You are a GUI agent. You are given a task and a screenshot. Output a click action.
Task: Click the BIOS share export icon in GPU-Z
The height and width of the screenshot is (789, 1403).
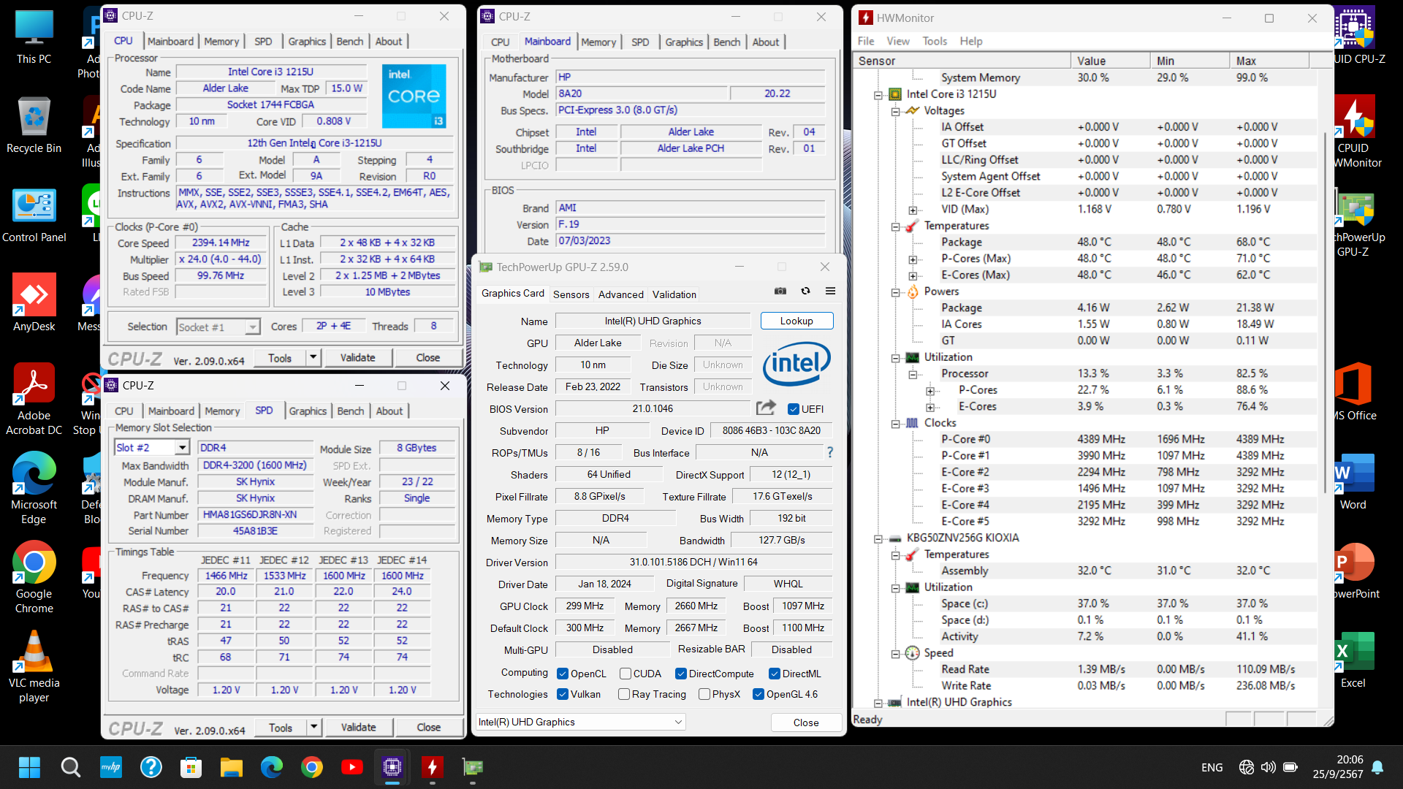[x=766, y=408]
